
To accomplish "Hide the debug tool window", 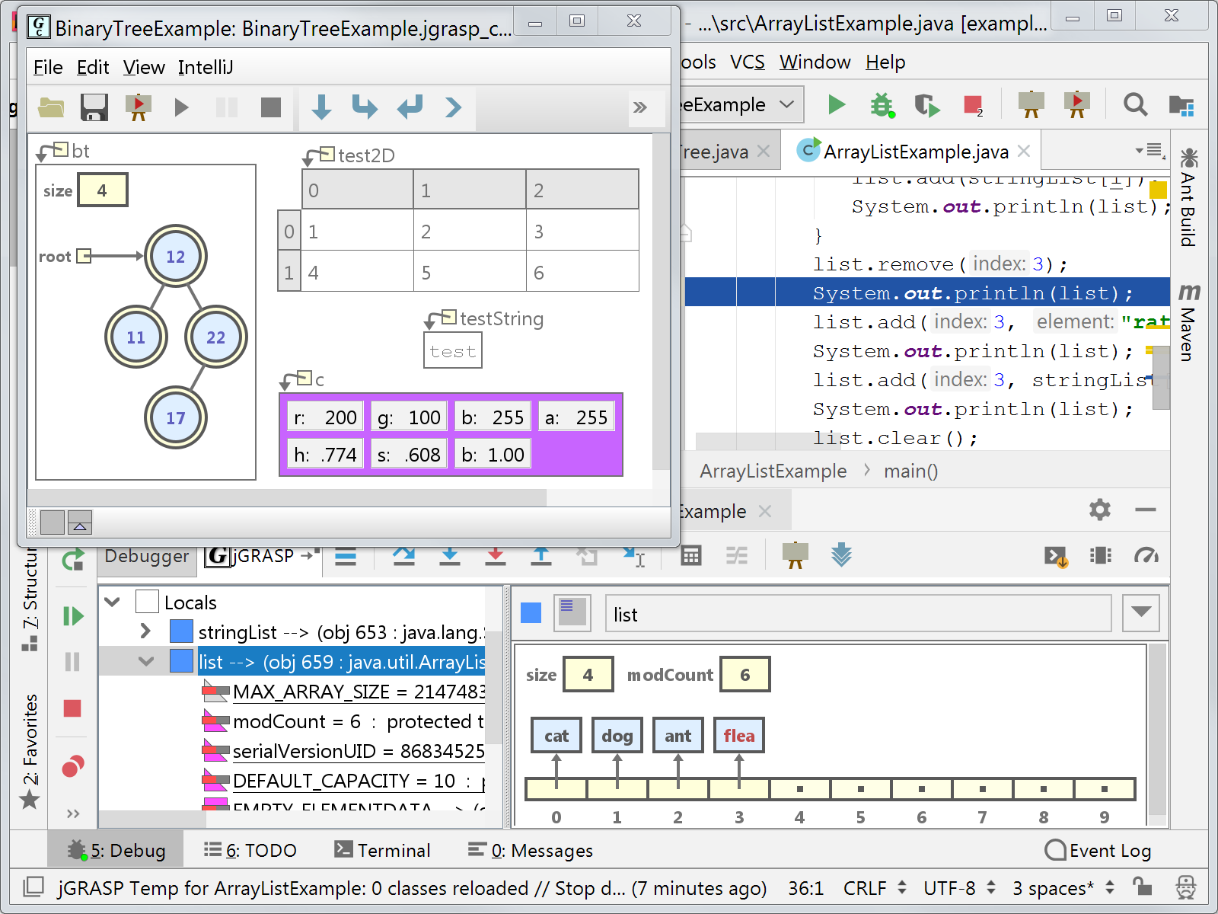I will 1145,510.
